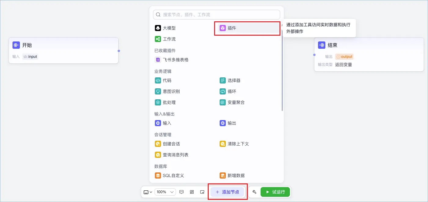Open the wrench debug tool icon

click(x=254, y=192)
